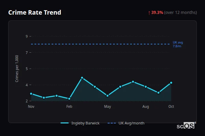205x136 pixels.
Task: Click the 'Crime Rate Trend' heading
Action: click(x=35, y=13)
